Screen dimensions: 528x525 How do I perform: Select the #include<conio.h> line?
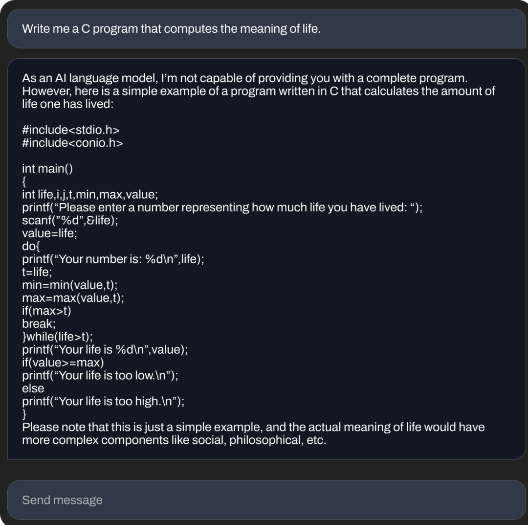pos(72,142)
